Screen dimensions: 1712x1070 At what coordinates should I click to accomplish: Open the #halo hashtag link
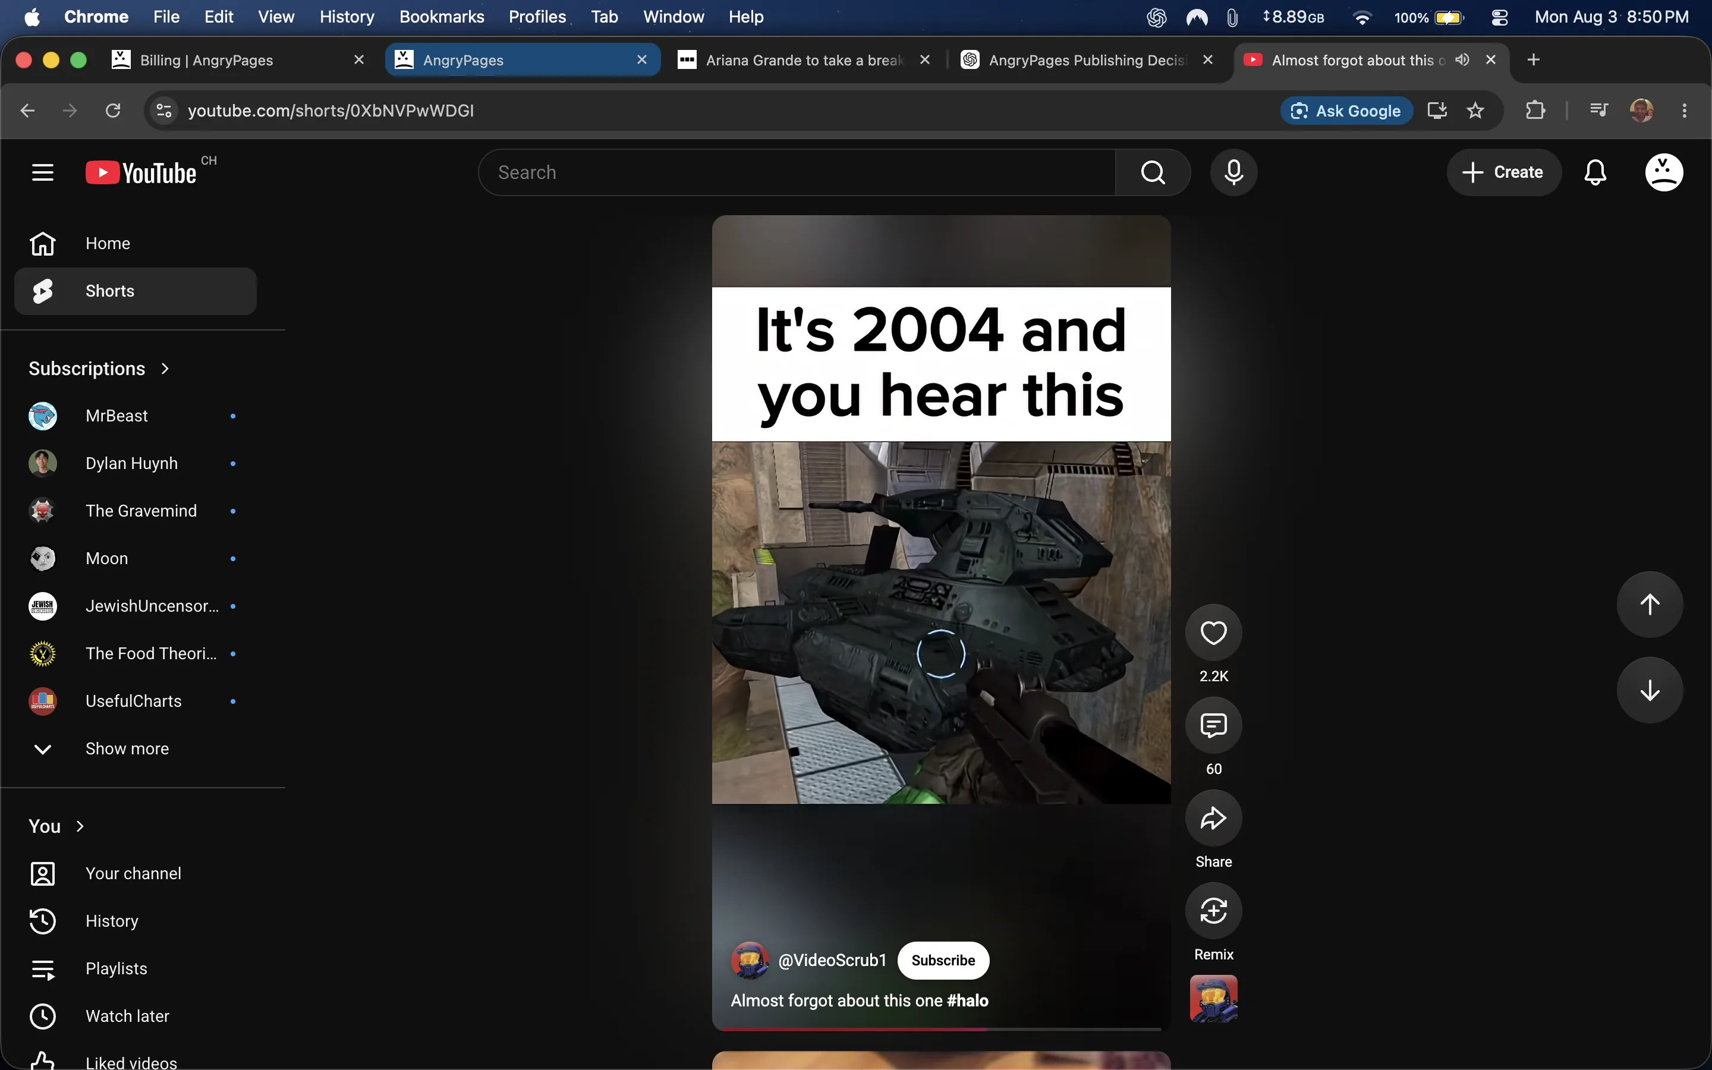click(x=967, y=1000)
